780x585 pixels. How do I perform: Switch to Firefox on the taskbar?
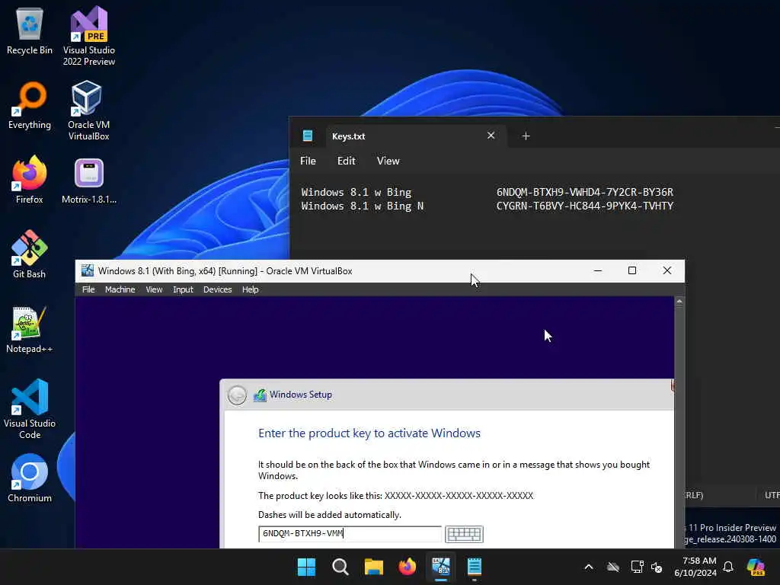click(x=408, y=567)
